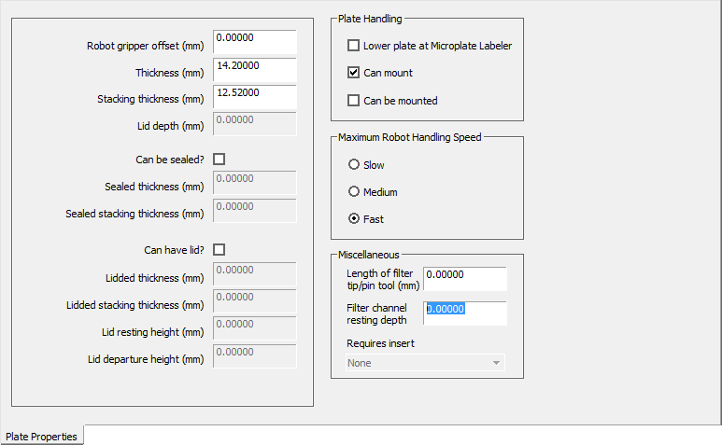Image resolution: width=722 pixels, height=445 pixels.
Task: Switch to the Plate Properties tab
Action: [x=42, y=436]
